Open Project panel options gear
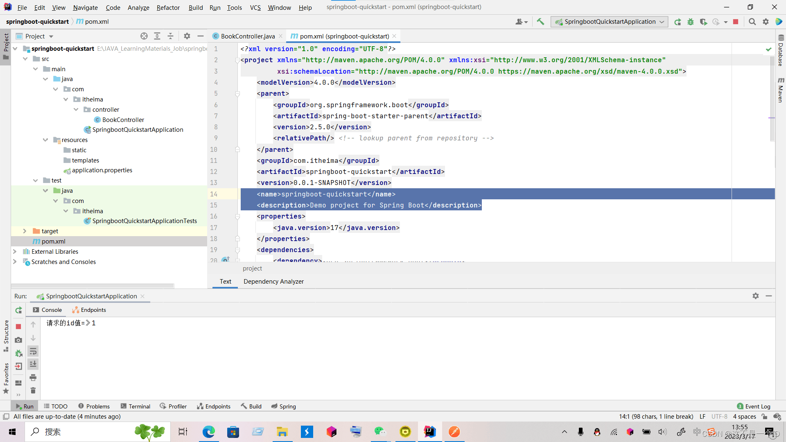Viewport: 786px width, 442px height. 187,36
